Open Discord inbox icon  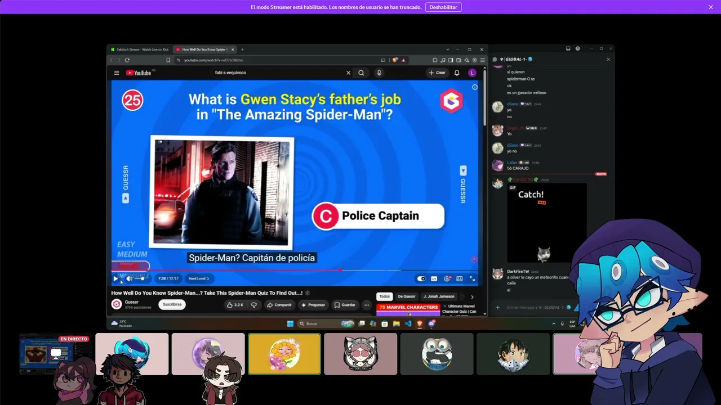click(x=568, y=49)
